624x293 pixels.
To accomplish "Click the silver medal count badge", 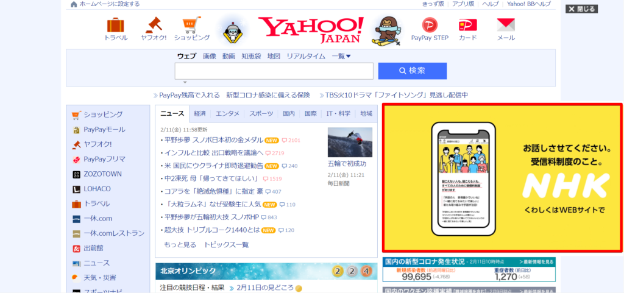I will tap(352, 272).
